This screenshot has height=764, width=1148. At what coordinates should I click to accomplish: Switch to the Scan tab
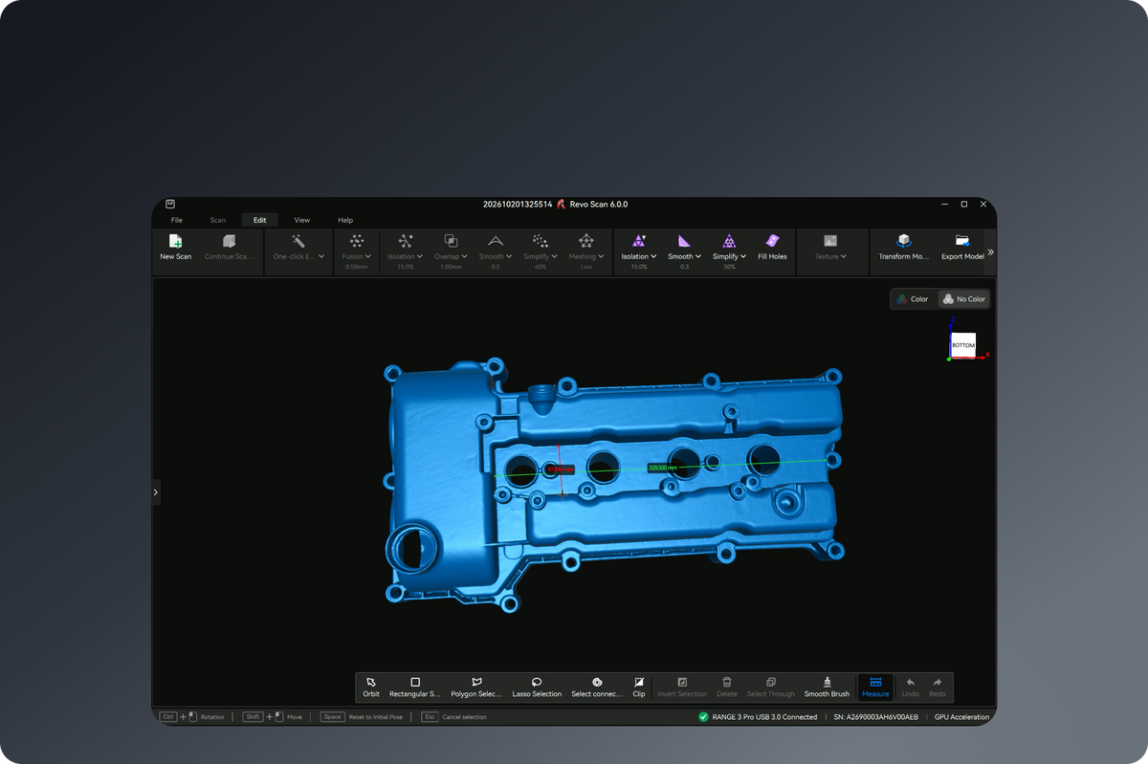point(218,220)
